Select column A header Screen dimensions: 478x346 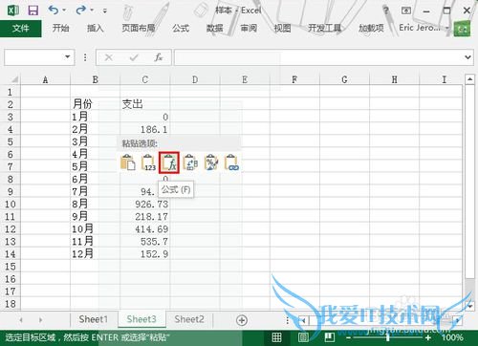tap(45, 79)
